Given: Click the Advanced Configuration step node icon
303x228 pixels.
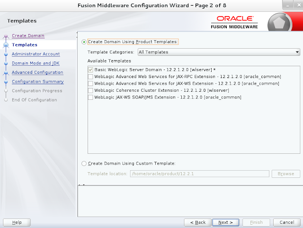Looking at the screenshot, I should pyautogui.click(x=6, y=73).
